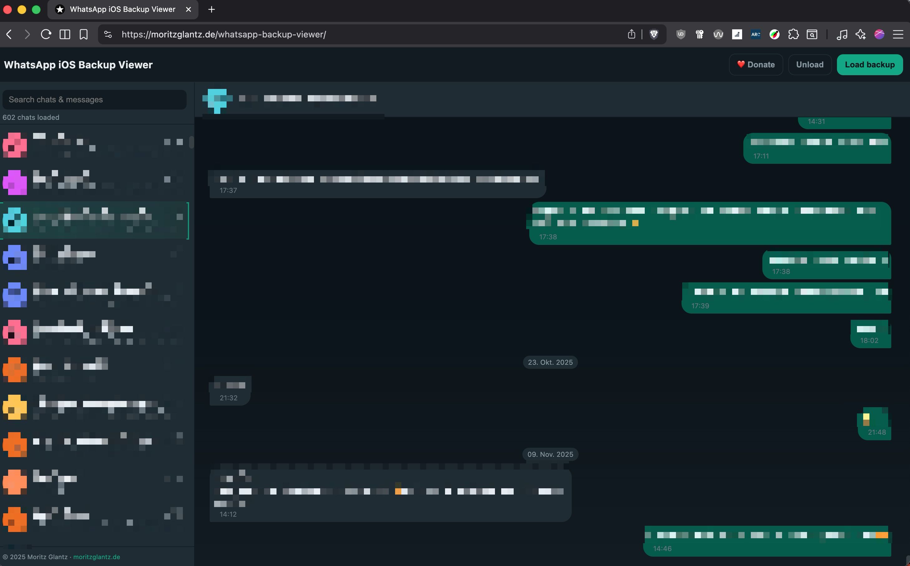Image resolution: width=910 pixels, height=566 pixels.
Task: Open the Extensions puzzle piece menu
Action: (793, 34)
